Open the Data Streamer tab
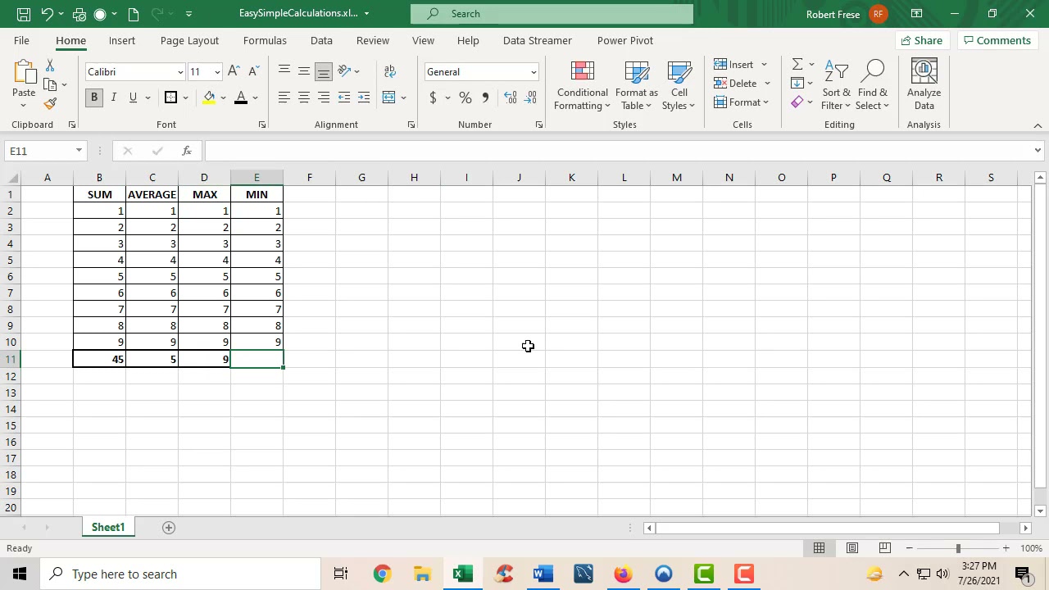Viewport: 1049px width, 590px height. click(x=538, y=40)
